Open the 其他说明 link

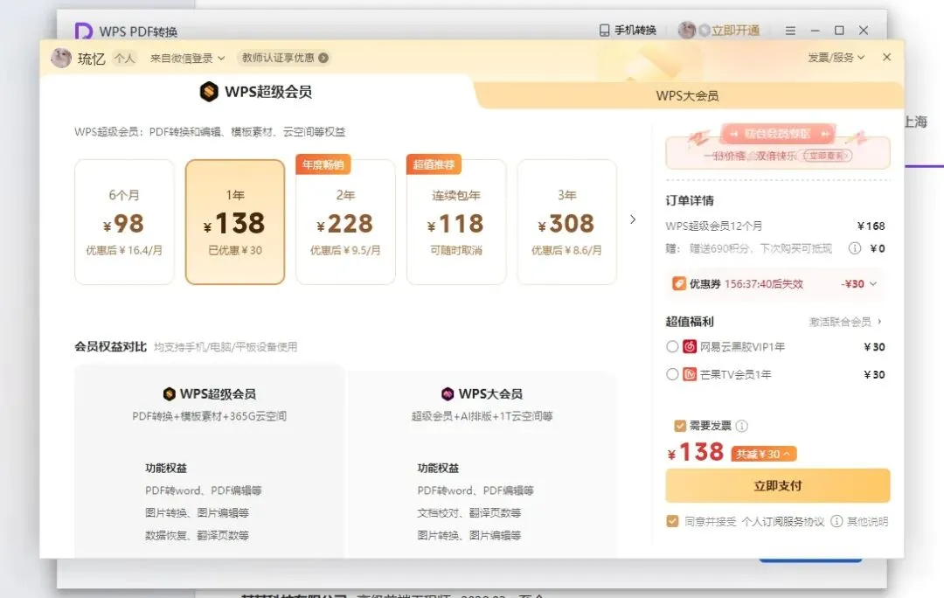click(867, 521)
